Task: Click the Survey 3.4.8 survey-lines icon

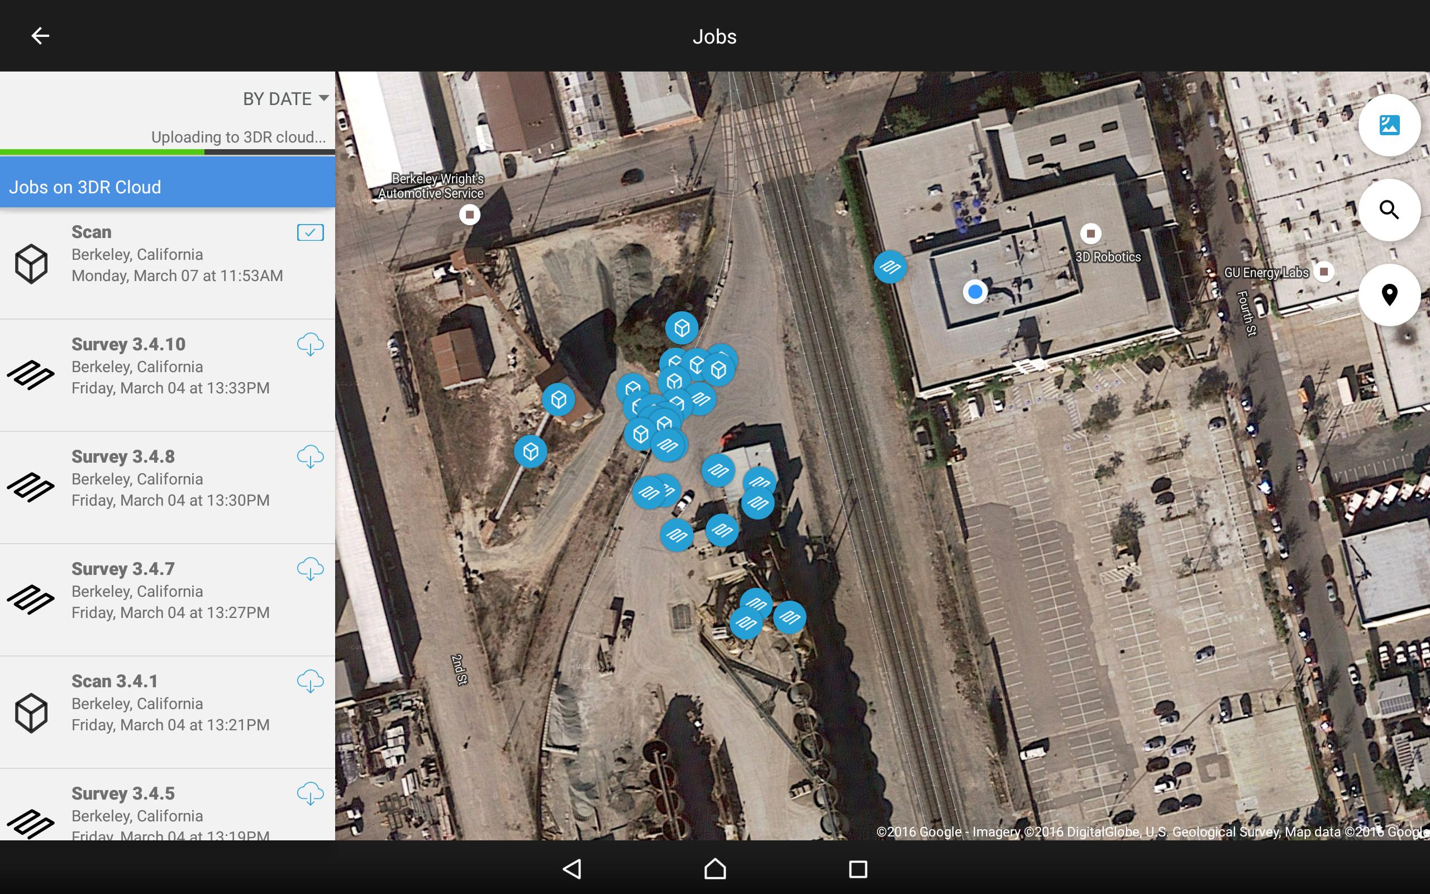Action: click(x=31, y=487)
